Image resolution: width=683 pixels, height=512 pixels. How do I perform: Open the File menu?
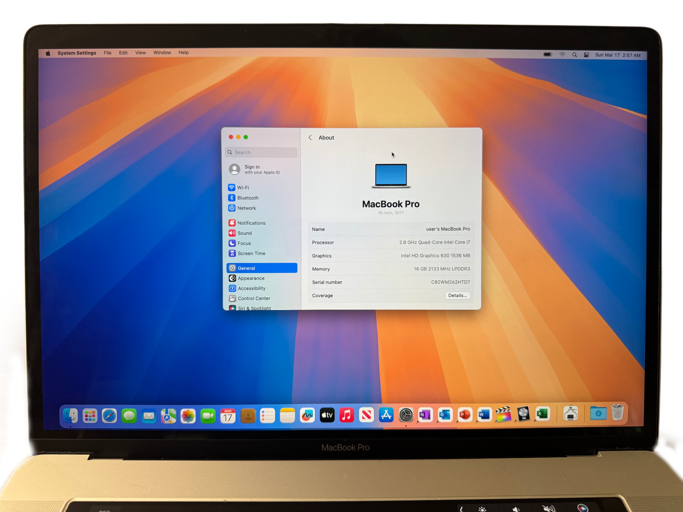pos(107,53)
